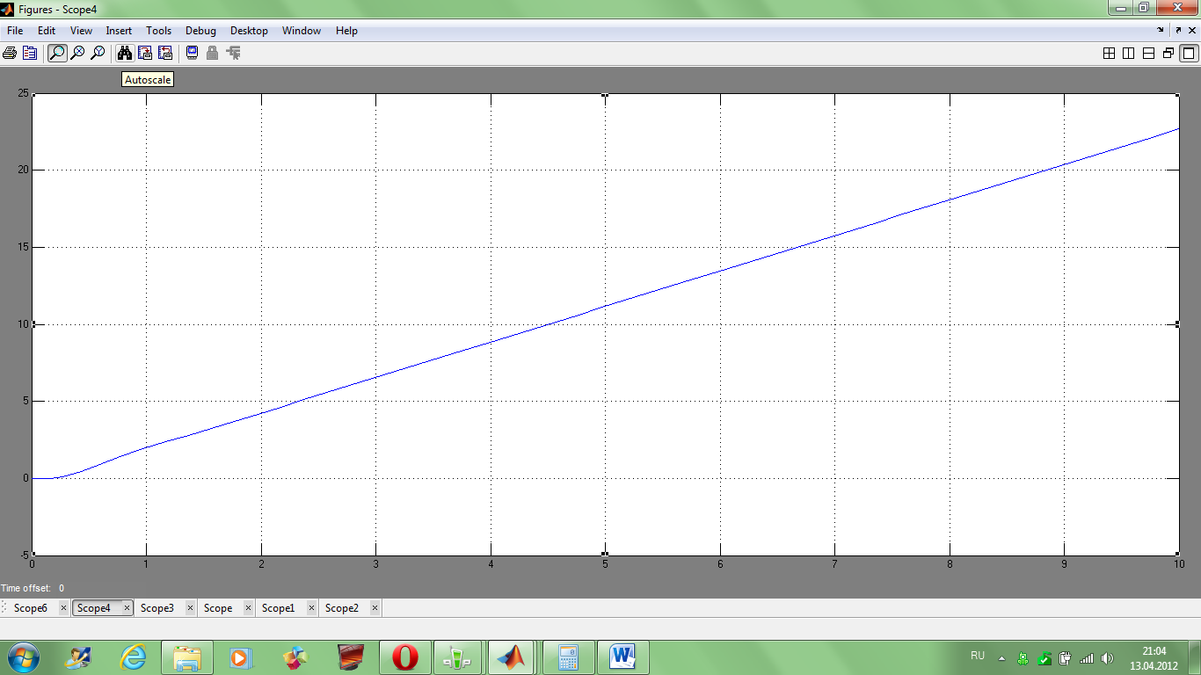Click the 21:04 clock in tray

pyautogui.click(x=1154, y=651)
